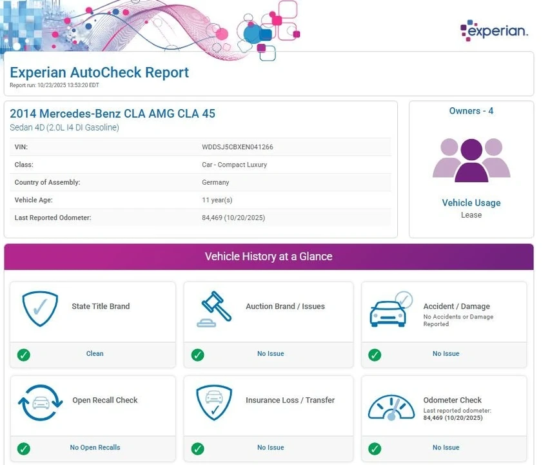Viewport: 550px width, 465px height.
Task: Click green checkmark beside No Open Recalls
Action: tap(23, 448)
